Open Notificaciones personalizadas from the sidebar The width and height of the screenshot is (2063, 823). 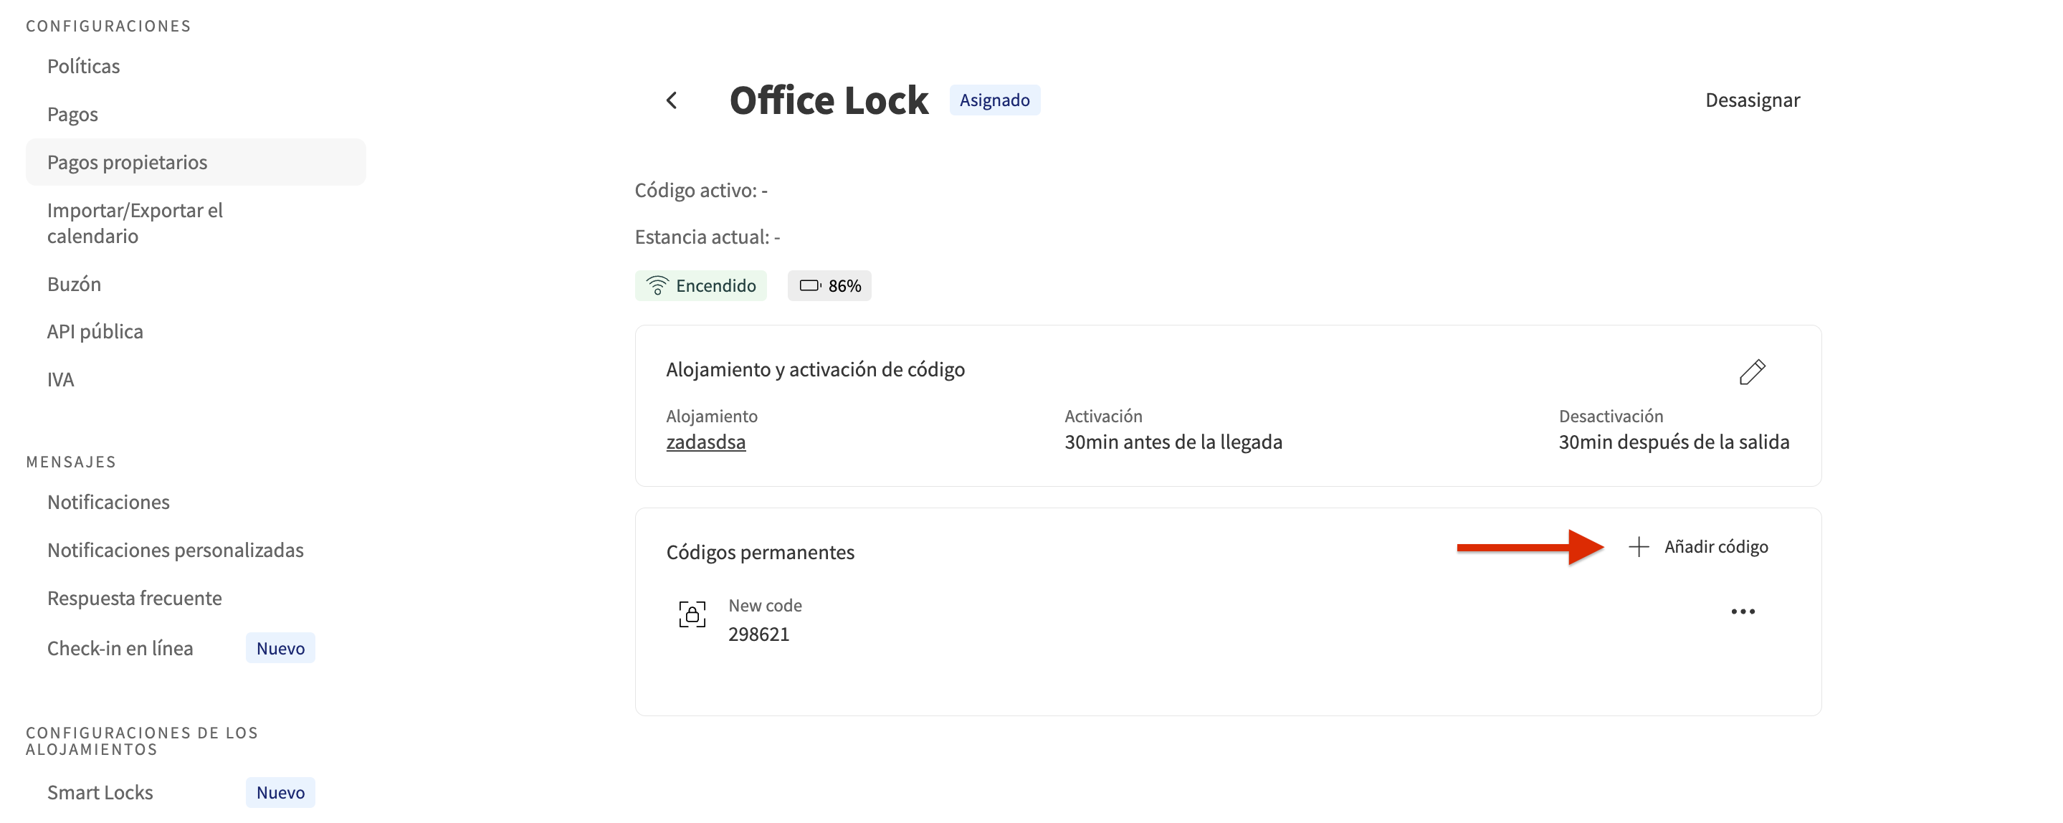176,550
